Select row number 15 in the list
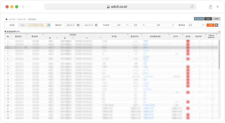 click(8, 89)
